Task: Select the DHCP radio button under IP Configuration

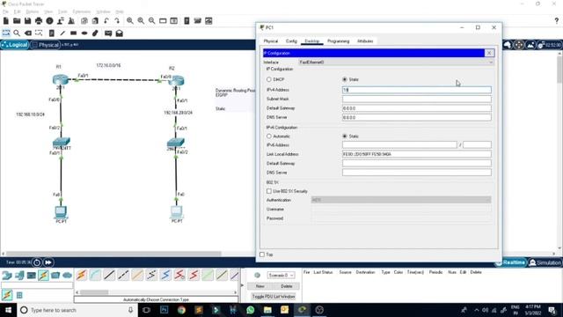Action: [x=269, y=79]
